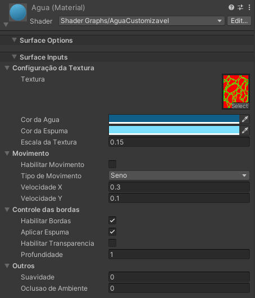
Task: Click Select on the Textura thumbnail
Action: tap(239, 106)
